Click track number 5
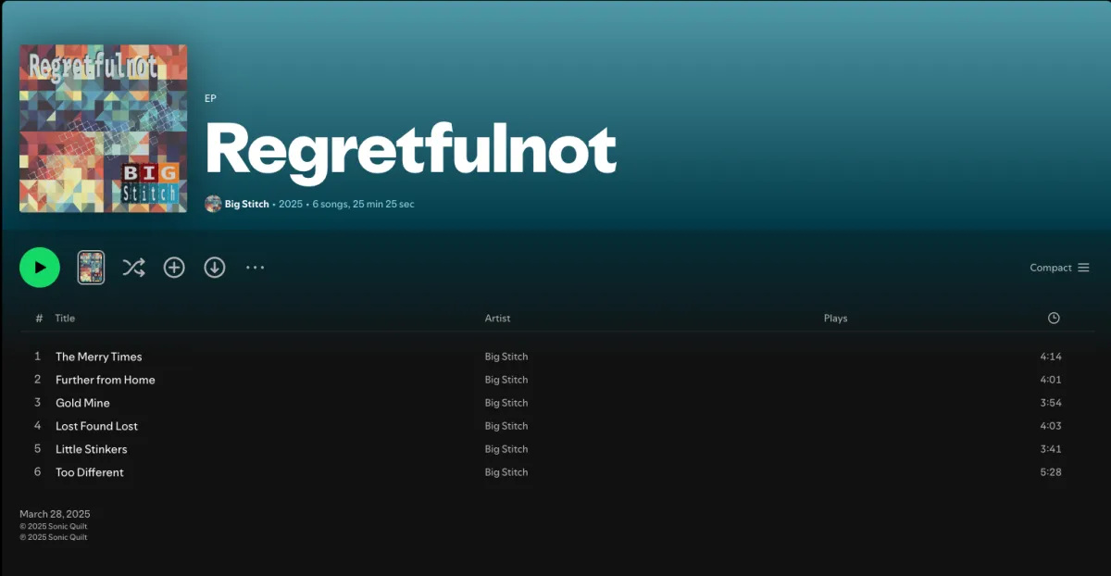 38,449
